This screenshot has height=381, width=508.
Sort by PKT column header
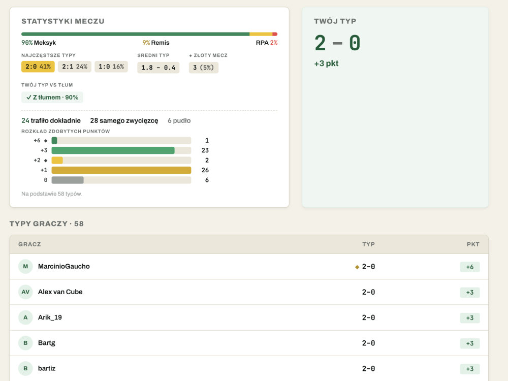(473, 244)
